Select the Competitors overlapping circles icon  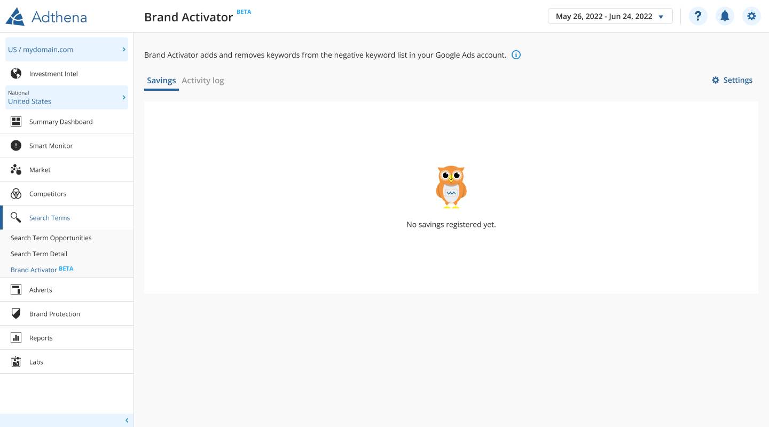(16, 194)
